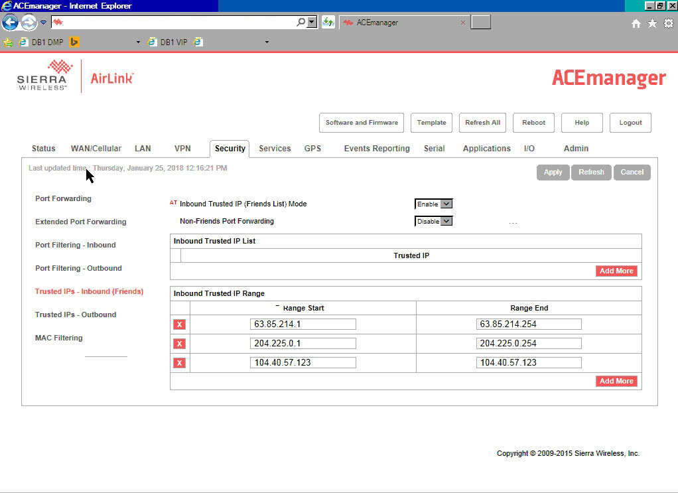Screen dimensions: 678x493
Task: Open the Inbound Trusted IP Mode dropdown
Action: (433, 204)
